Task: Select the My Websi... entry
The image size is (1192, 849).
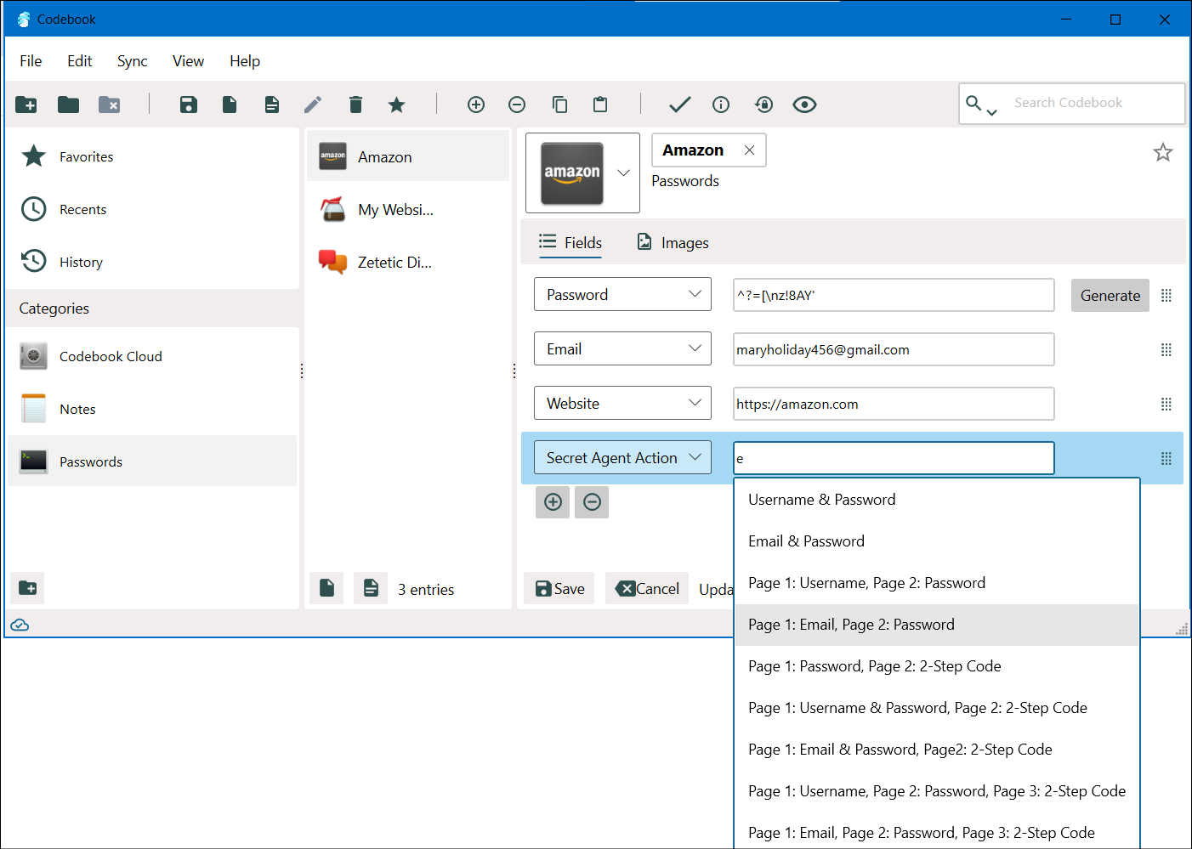Action: point(408,209)
